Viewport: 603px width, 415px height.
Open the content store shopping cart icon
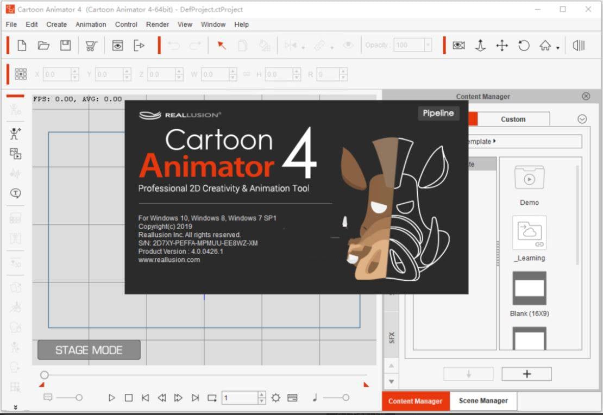(x=91, y=46)
